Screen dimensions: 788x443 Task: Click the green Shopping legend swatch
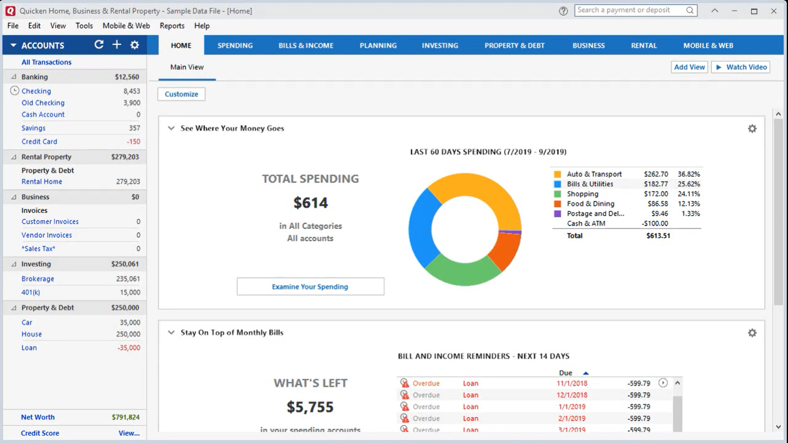coord(557,194)
